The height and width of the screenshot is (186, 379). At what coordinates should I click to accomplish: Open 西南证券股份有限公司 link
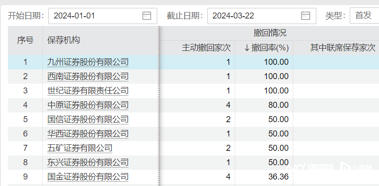point(88,76)
